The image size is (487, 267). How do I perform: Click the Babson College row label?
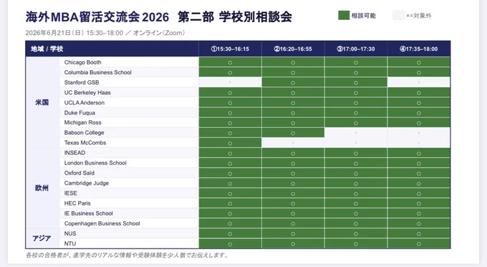coord(85,132)
